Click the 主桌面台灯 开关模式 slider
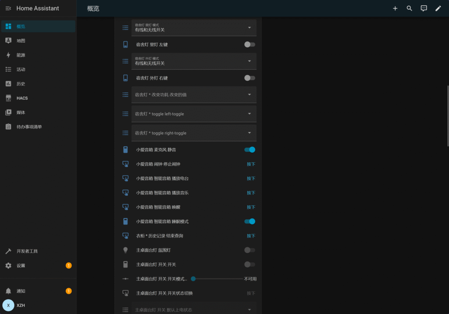 [x=217, y=279]
